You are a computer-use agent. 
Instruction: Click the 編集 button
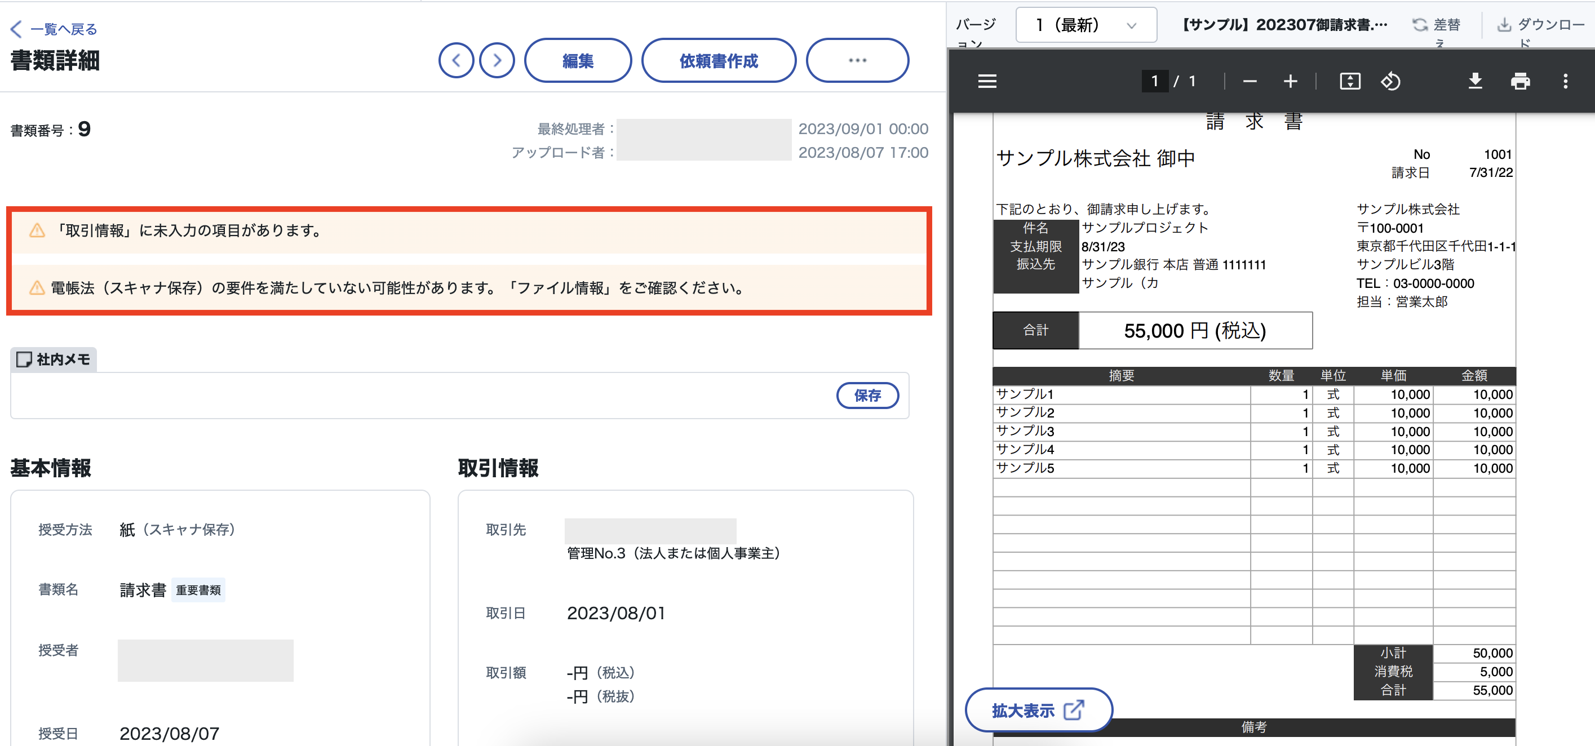point(578,61)
